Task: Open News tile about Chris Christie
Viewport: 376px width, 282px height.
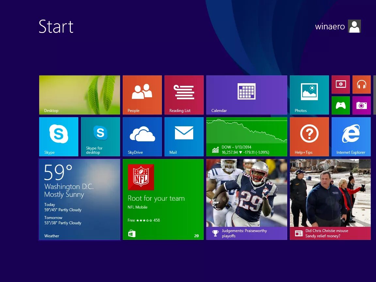Action: click(x=330, y=199)
